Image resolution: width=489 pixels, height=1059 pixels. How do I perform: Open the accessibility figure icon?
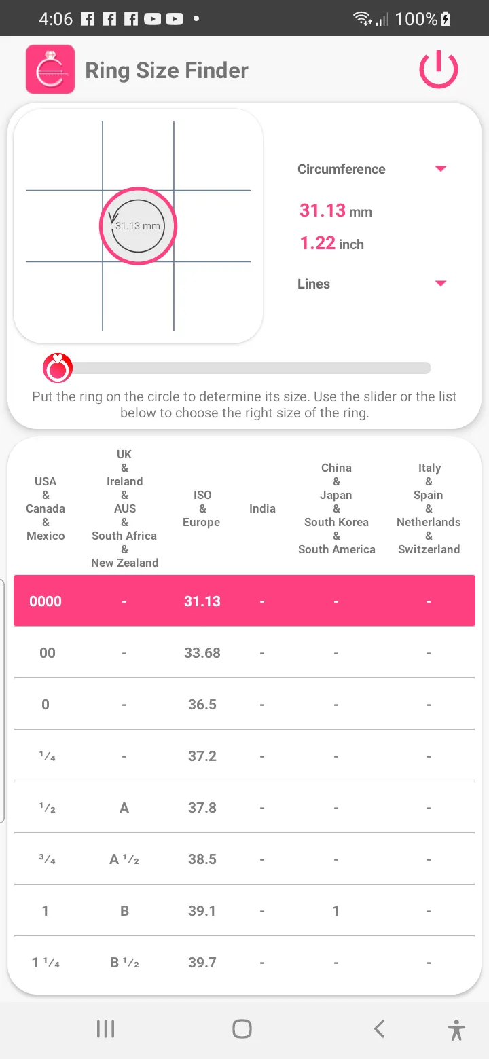457,1030
